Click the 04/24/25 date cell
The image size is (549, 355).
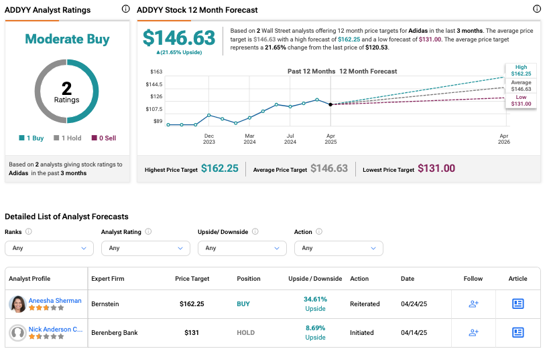[414, 304]
